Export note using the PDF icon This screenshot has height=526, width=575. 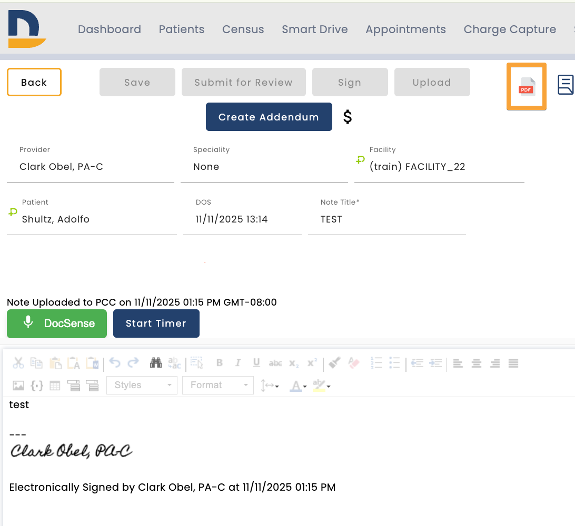pyautogui.click(x=526, y=86)
